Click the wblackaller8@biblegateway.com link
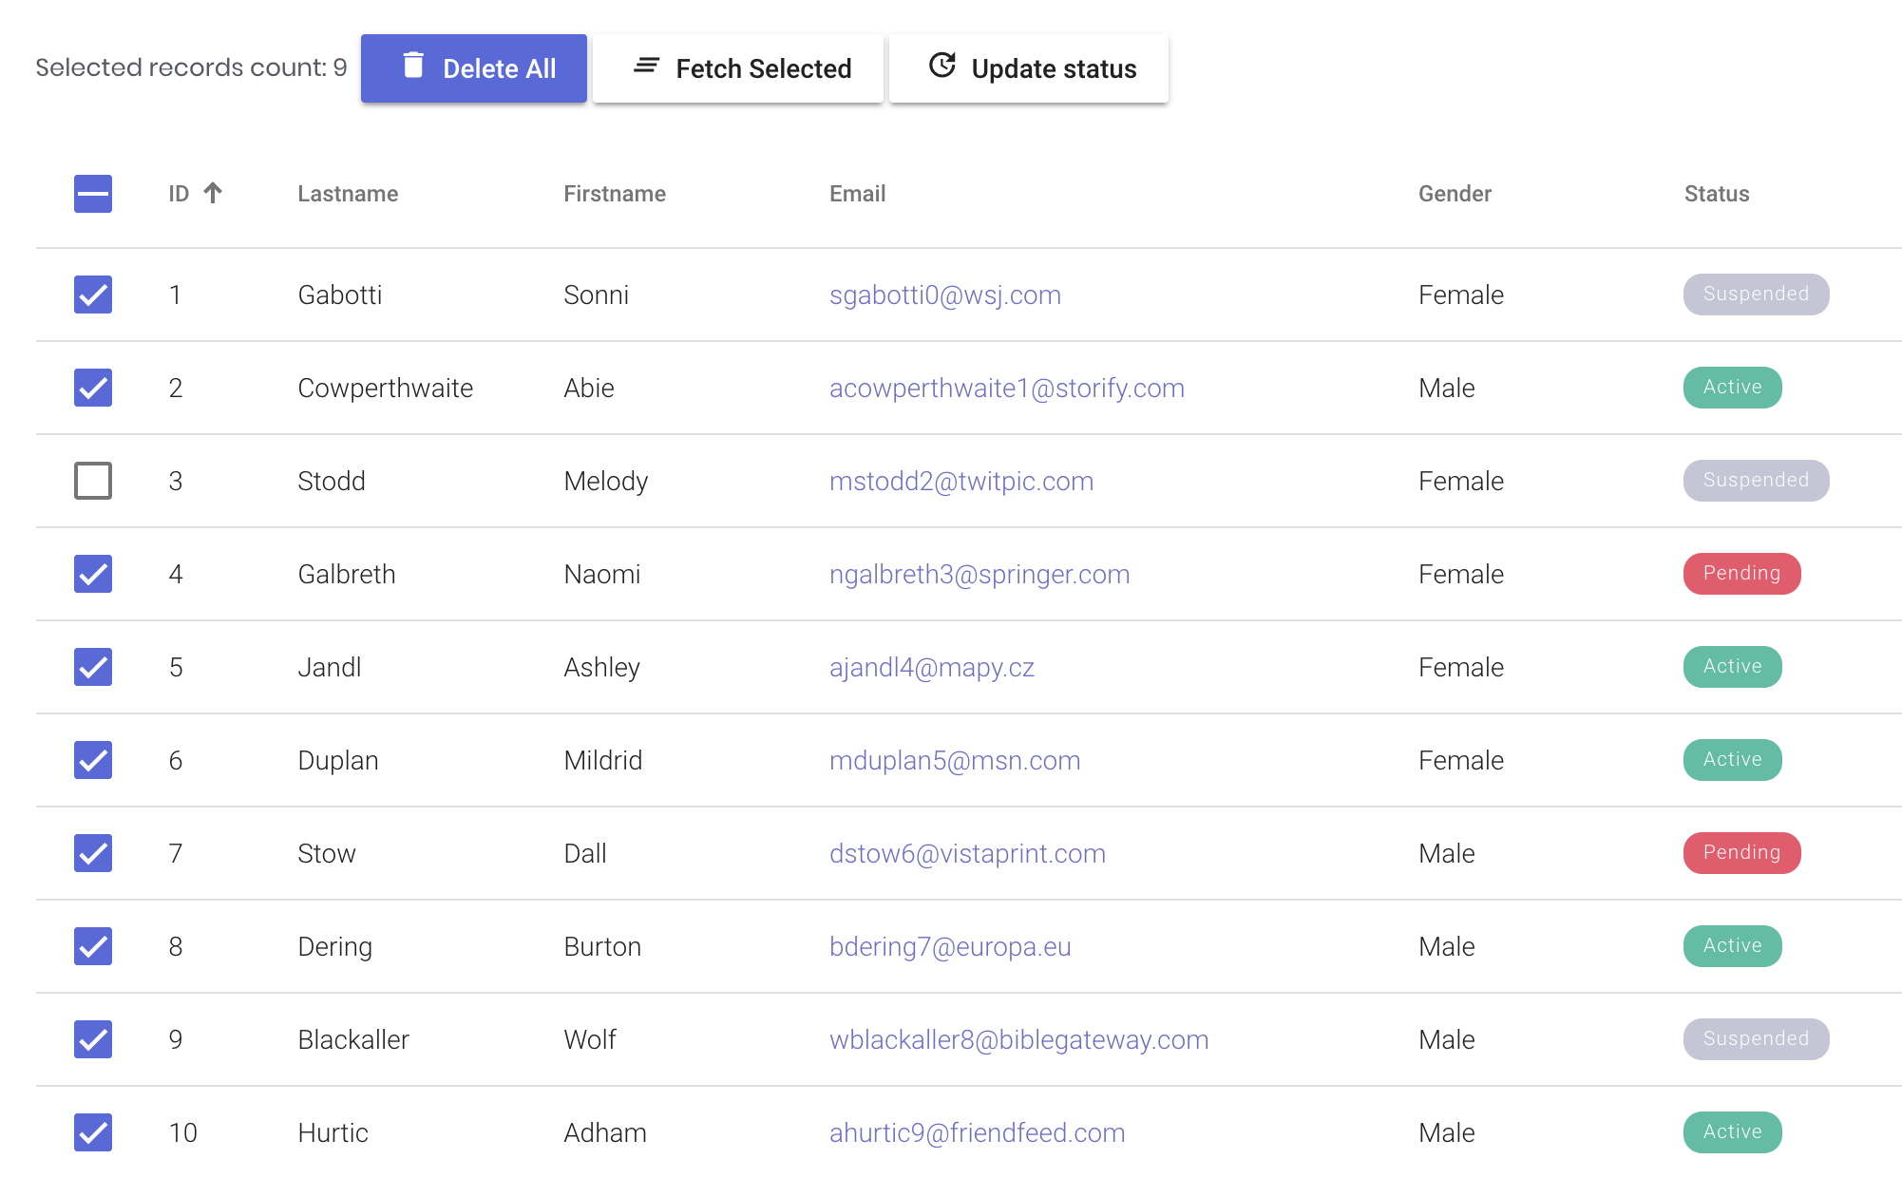The width and height of the screenshot is (1902, 1178). [x=1018, y=1040]
